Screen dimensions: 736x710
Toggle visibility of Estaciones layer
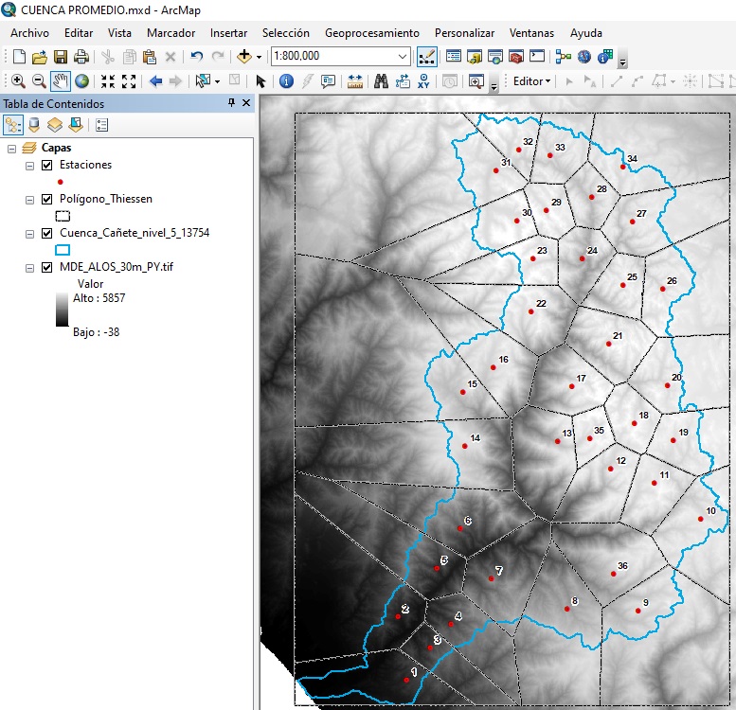[47, 165]
